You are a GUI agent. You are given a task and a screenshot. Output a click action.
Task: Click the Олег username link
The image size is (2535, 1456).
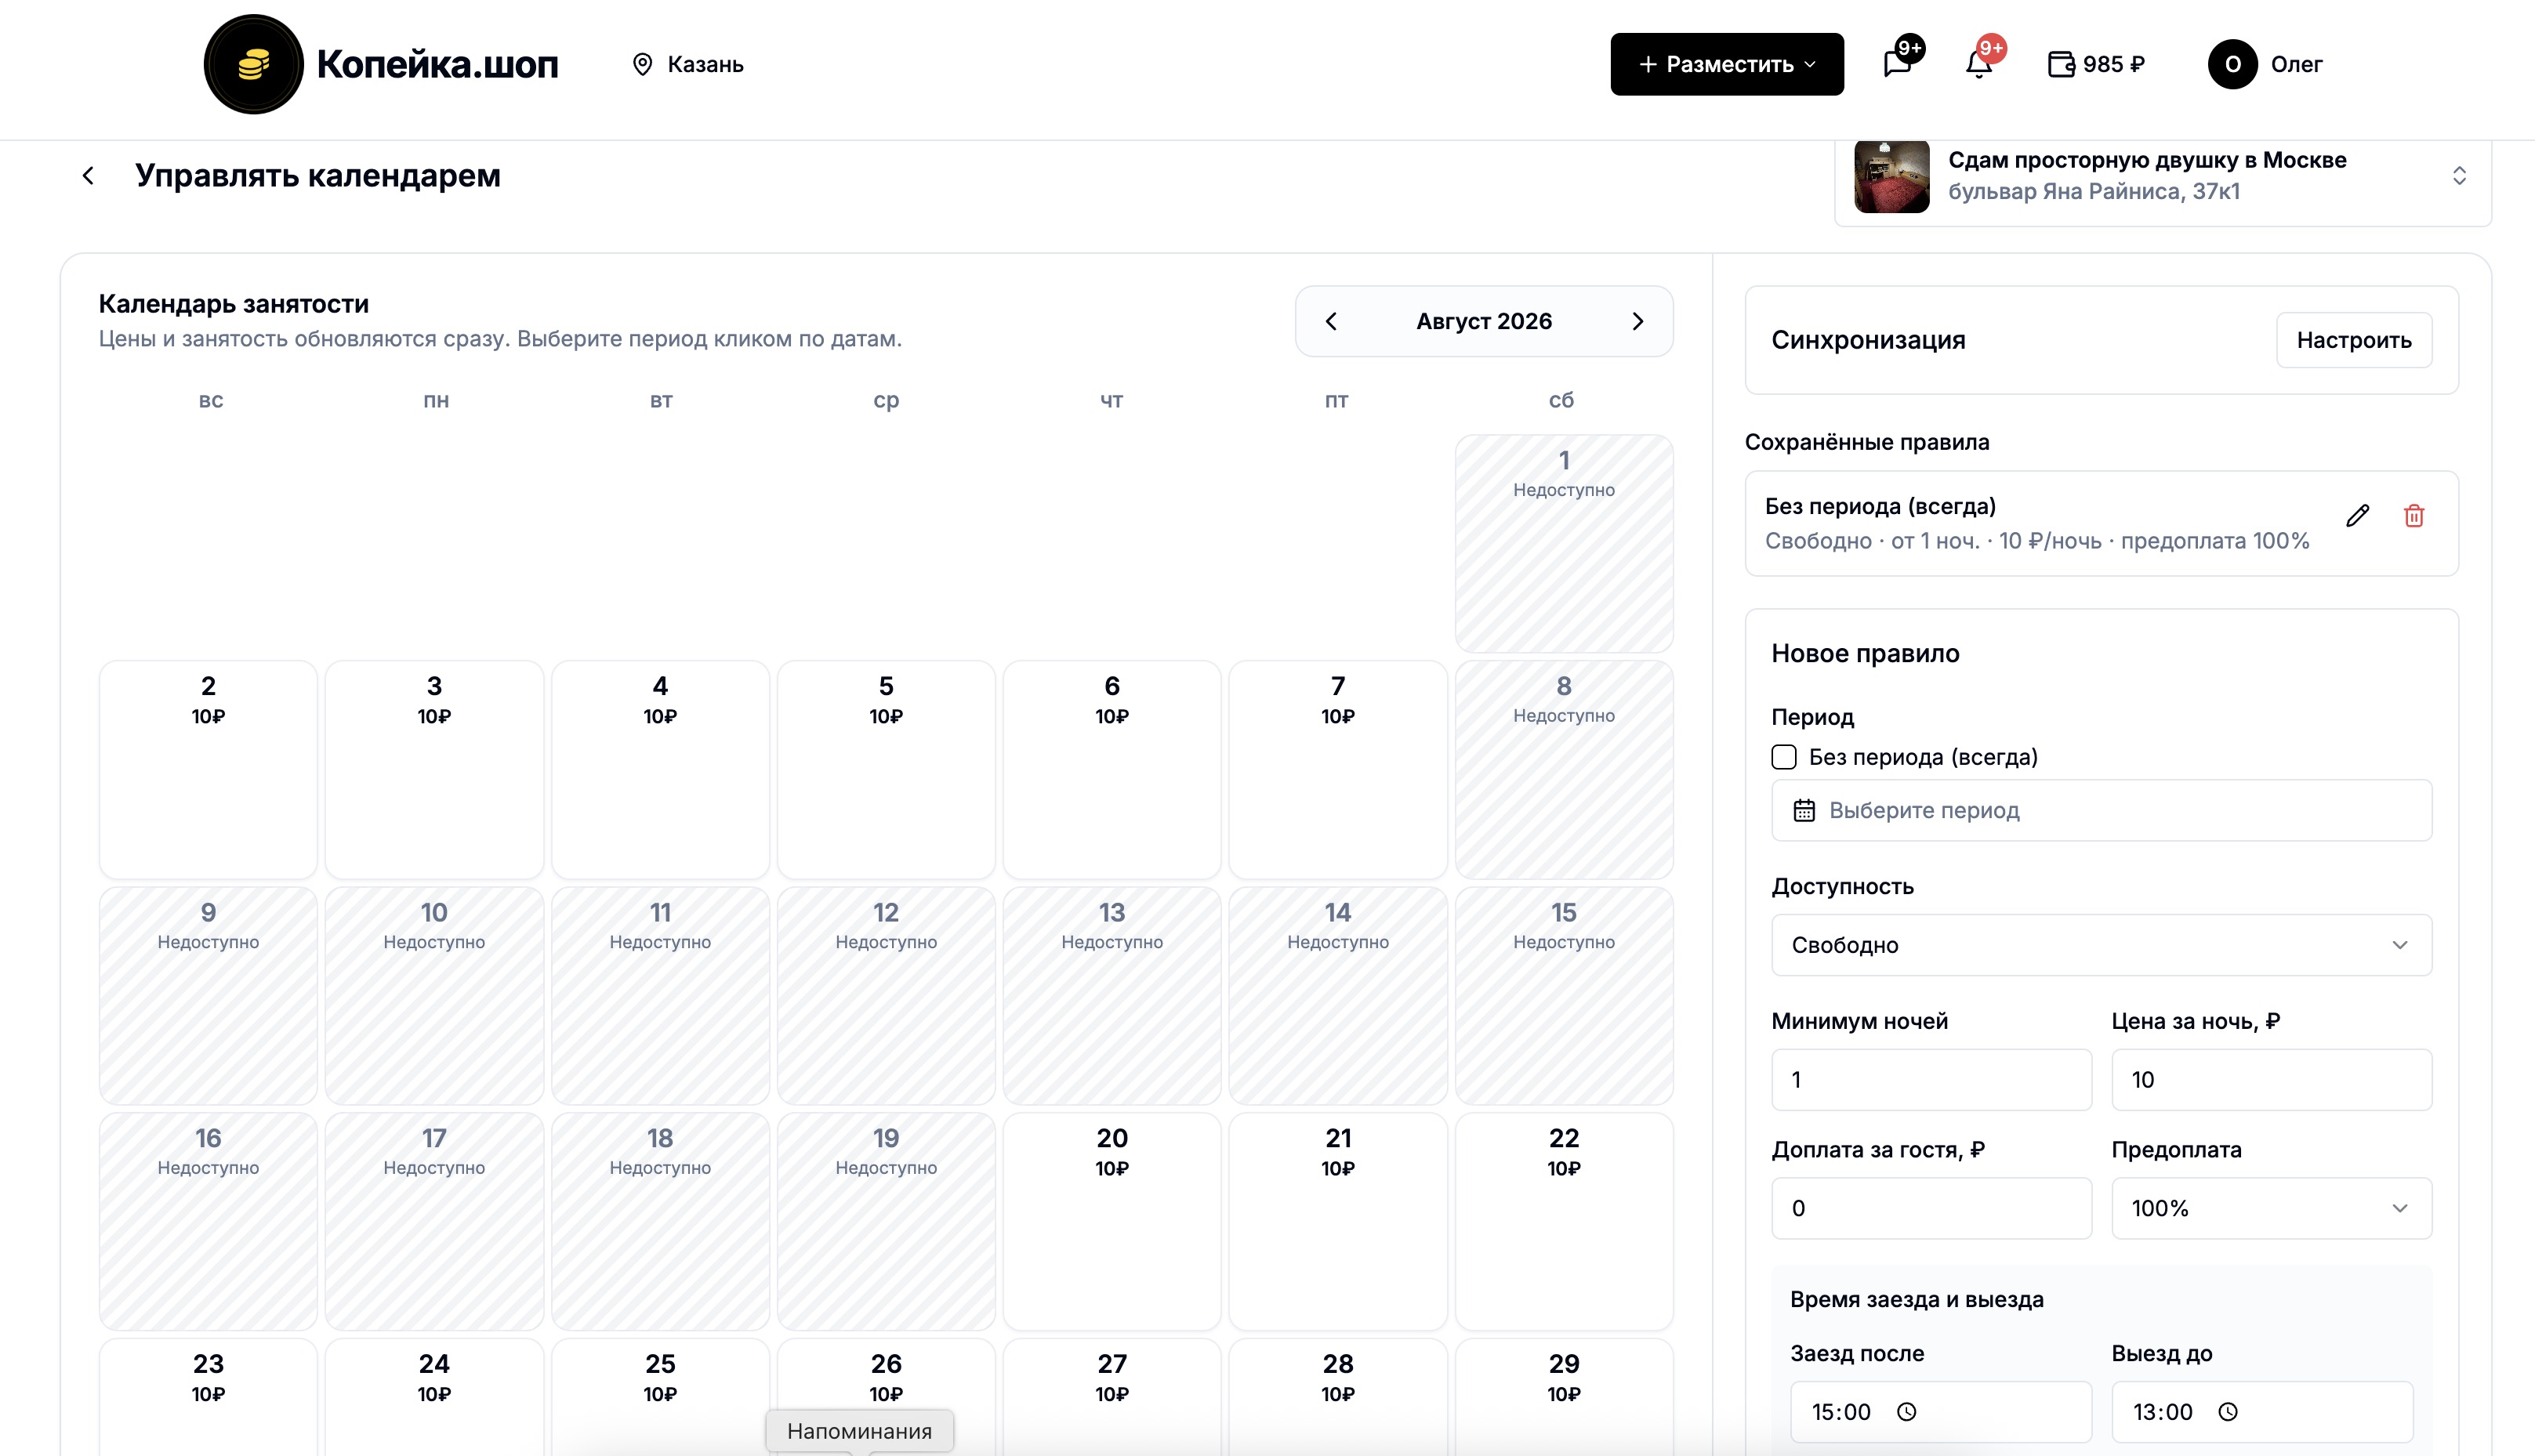(x=2296, y=64)
